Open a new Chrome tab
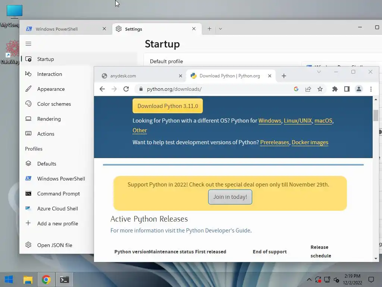Viewport: 382px width, 287px height. [x=284, y=76]
